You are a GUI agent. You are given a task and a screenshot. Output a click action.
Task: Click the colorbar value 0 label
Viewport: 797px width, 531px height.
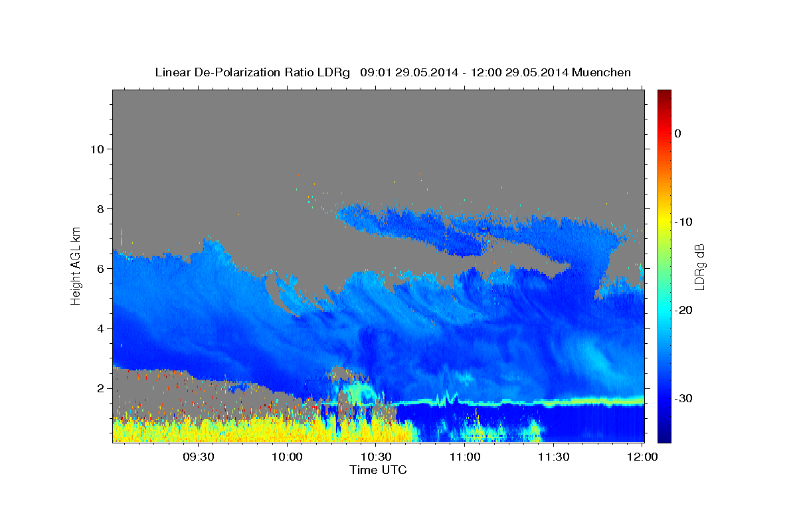tap(678, 133)
